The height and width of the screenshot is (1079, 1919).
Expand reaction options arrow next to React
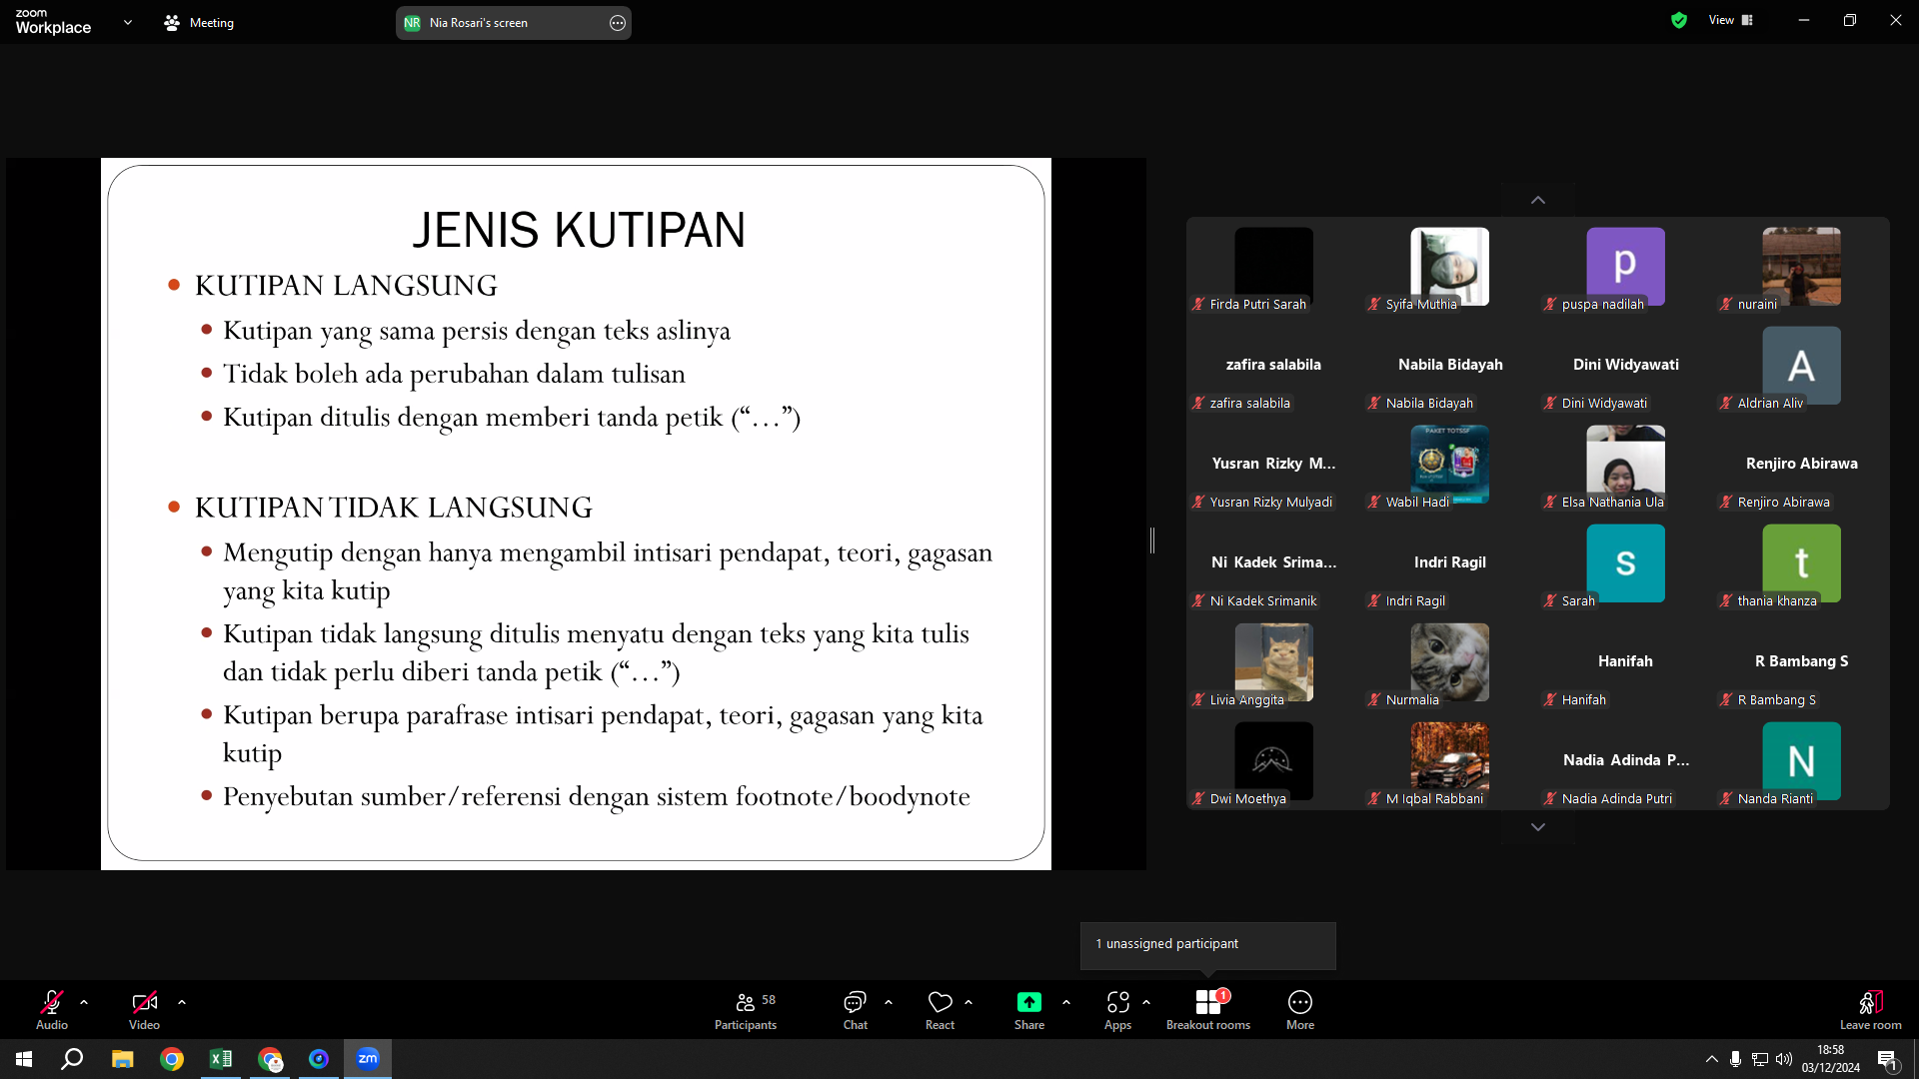(968, 1002)
